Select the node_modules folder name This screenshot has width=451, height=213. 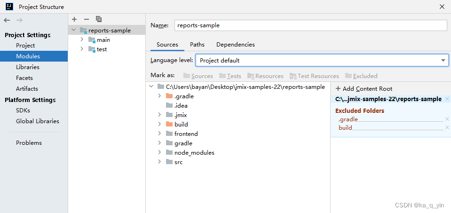pos(194,153)
